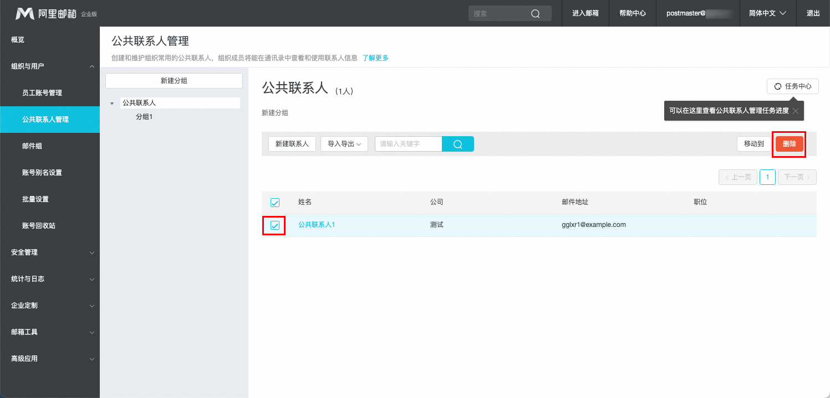
Task: Close the task progress tooltip
Action: pos(796,111)
